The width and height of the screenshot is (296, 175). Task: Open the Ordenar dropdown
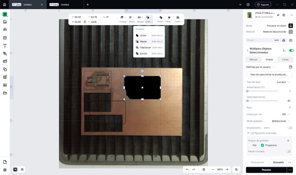(123, 19)
